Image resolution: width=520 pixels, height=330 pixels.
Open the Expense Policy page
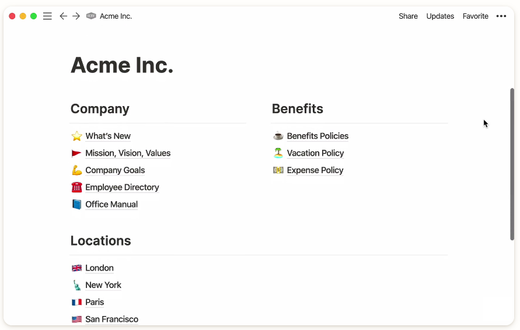(x=315, y=170)
